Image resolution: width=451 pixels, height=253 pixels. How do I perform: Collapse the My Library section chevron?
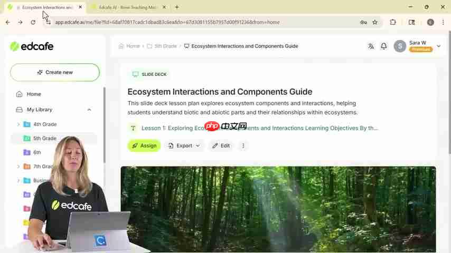point(89,110)
